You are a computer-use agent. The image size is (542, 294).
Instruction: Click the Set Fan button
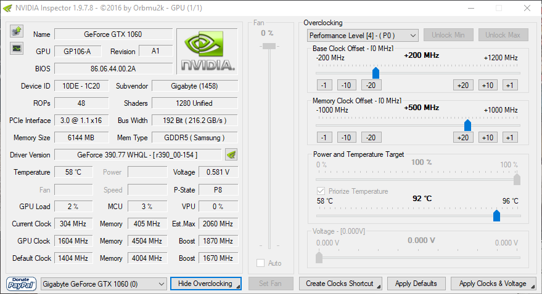(x=271, y=284)
